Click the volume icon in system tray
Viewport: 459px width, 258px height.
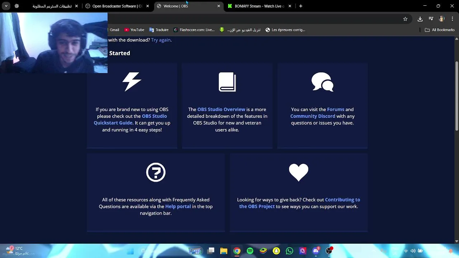413,251
